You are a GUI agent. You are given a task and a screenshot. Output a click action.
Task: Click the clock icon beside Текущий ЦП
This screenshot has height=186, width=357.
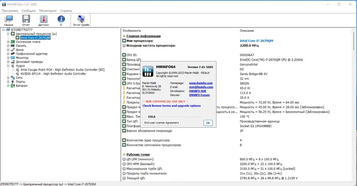[124, 178]
